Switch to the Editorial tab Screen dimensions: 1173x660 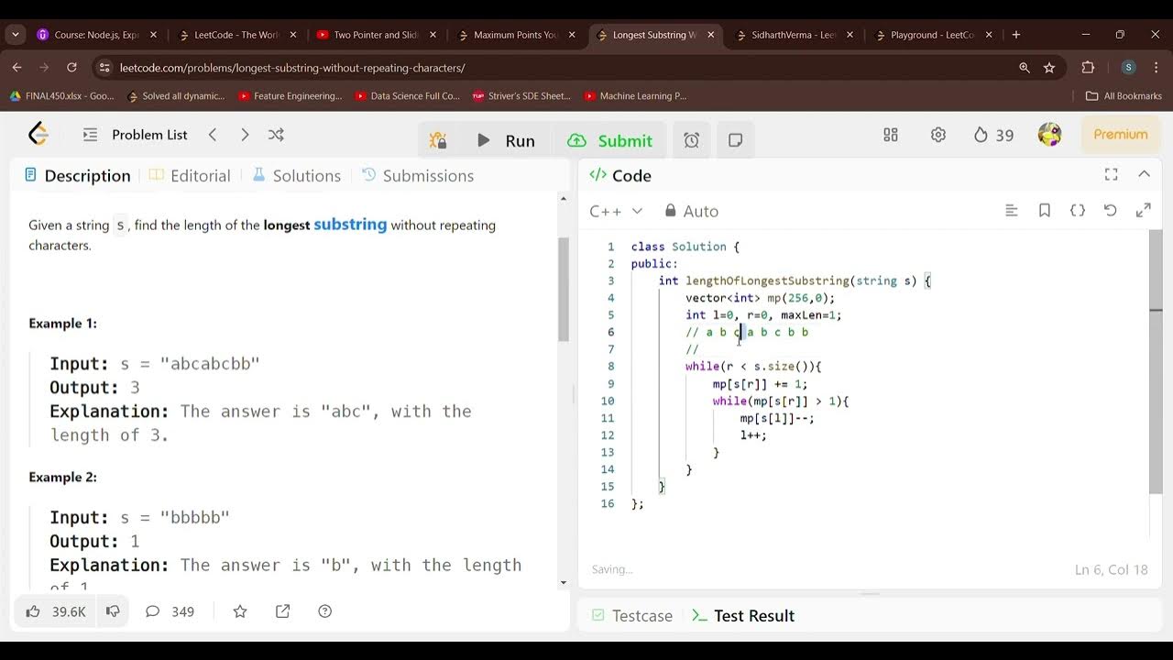(x=190, y=175)
